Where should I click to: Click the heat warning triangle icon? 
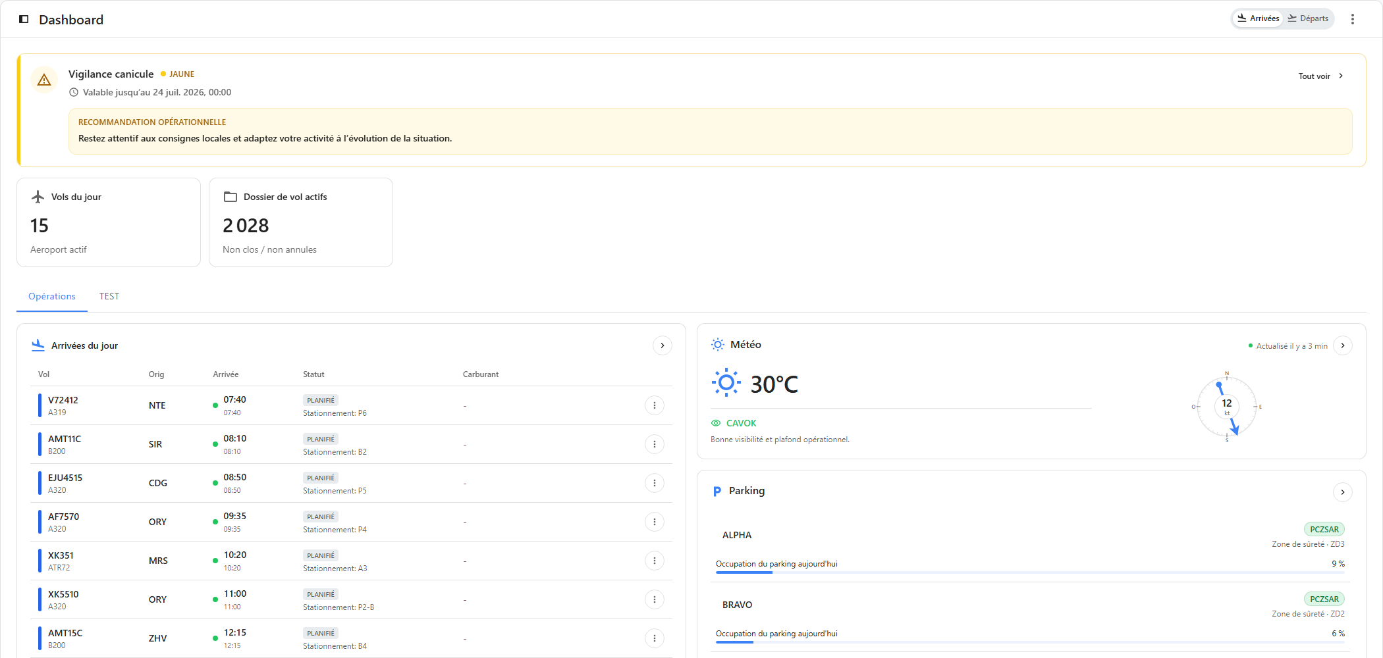point(44,80)
